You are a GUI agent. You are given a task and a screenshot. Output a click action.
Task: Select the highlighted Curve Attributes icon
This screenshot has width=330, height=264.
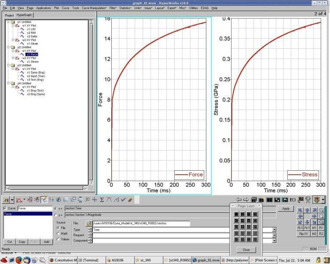pyautogui.click(x=44, y=200)
